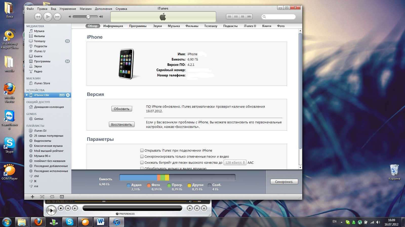Image resolution: width=405 pixels, height=227 pixels.
Task: Click the add playlist plus icon
Action: click(x=32, y=197)
